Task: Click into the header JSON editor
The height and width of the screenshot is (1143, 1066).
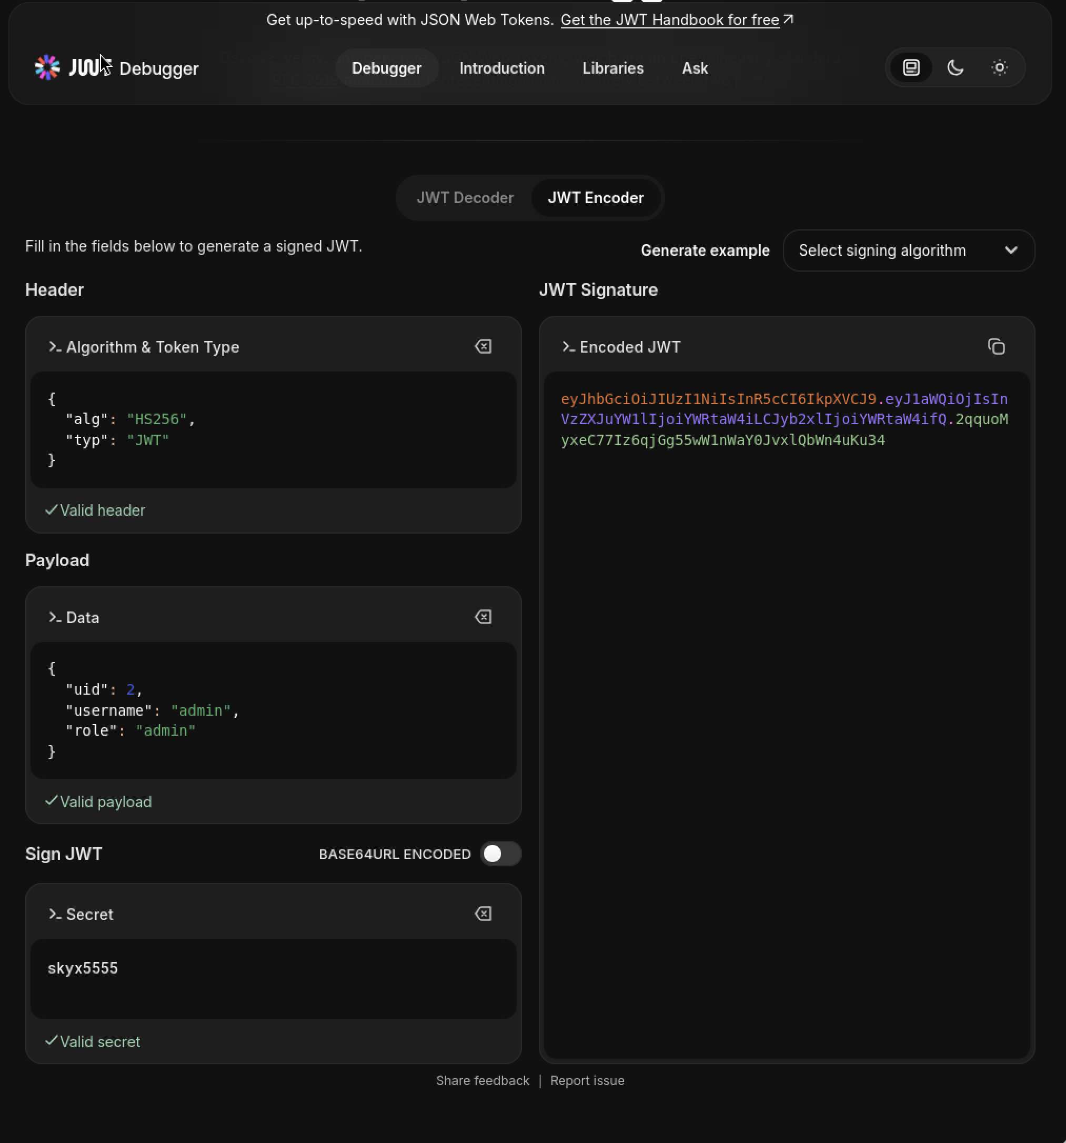Action: click(x=273, y=429)
